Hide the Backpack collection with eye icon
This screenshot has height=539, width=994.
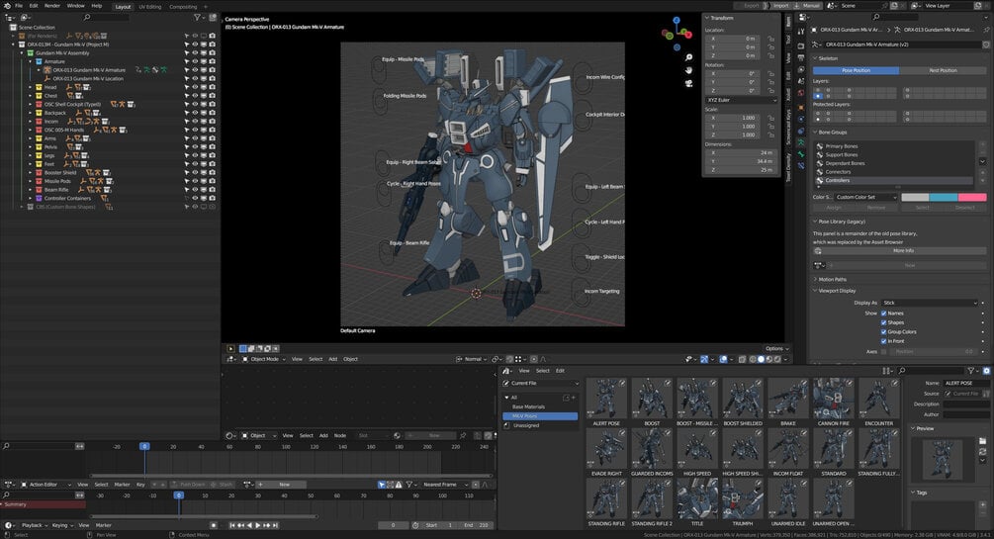coord(195,113)
